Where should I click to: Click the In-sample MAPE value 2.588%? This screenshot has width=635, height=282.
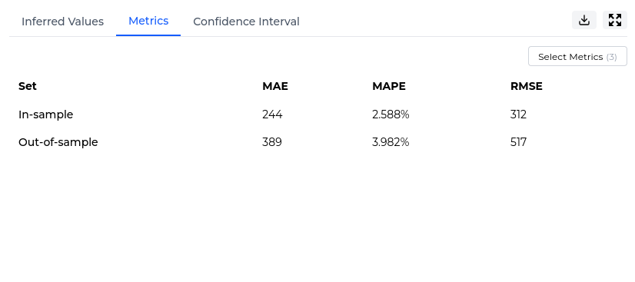click(x=391, y=114)
